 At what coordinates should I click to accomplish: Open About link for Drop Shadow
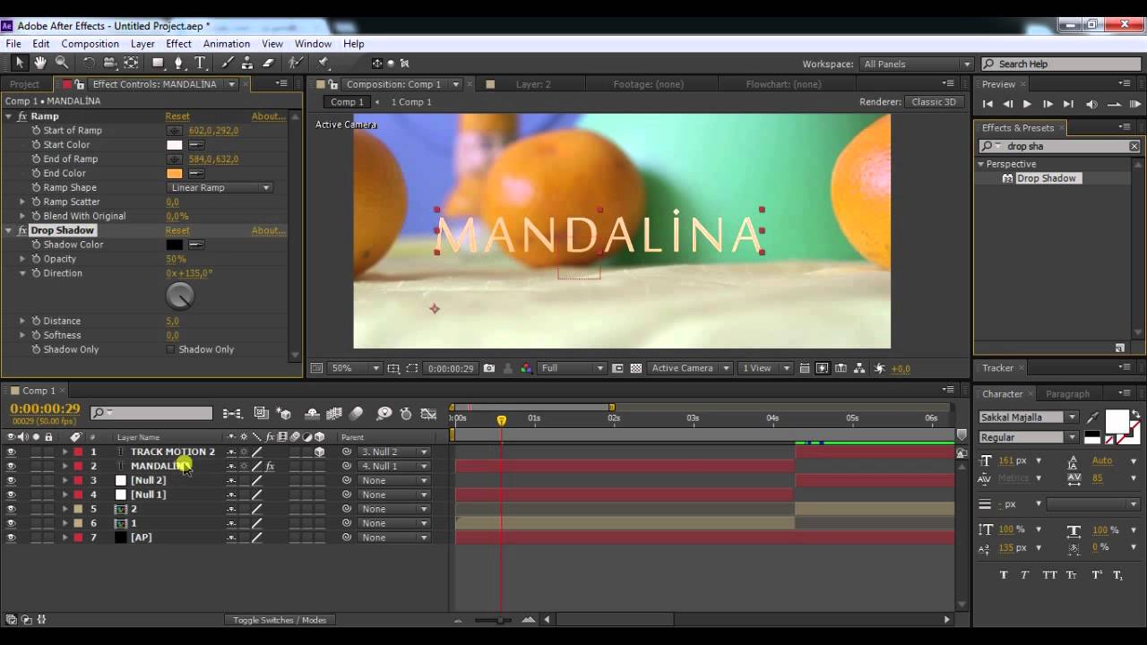[268, 231]
